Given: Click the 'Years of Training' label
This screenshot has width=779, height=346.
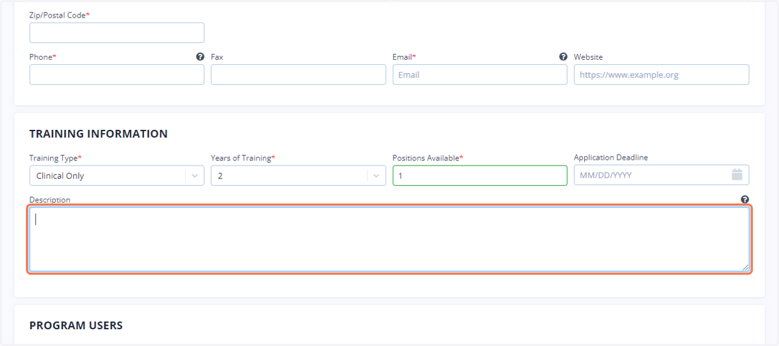Looking at the screenshot, I should tap(243, 158).
